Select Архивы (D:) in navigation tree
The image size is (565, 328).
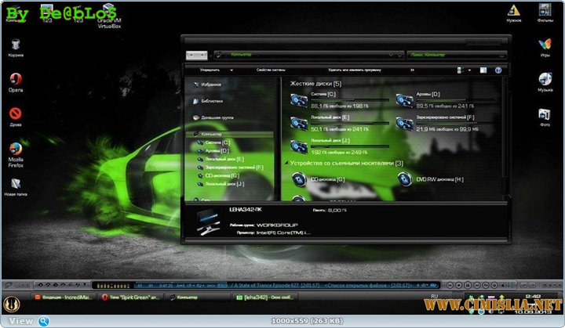pyautogui.click(x=213, y=151)
